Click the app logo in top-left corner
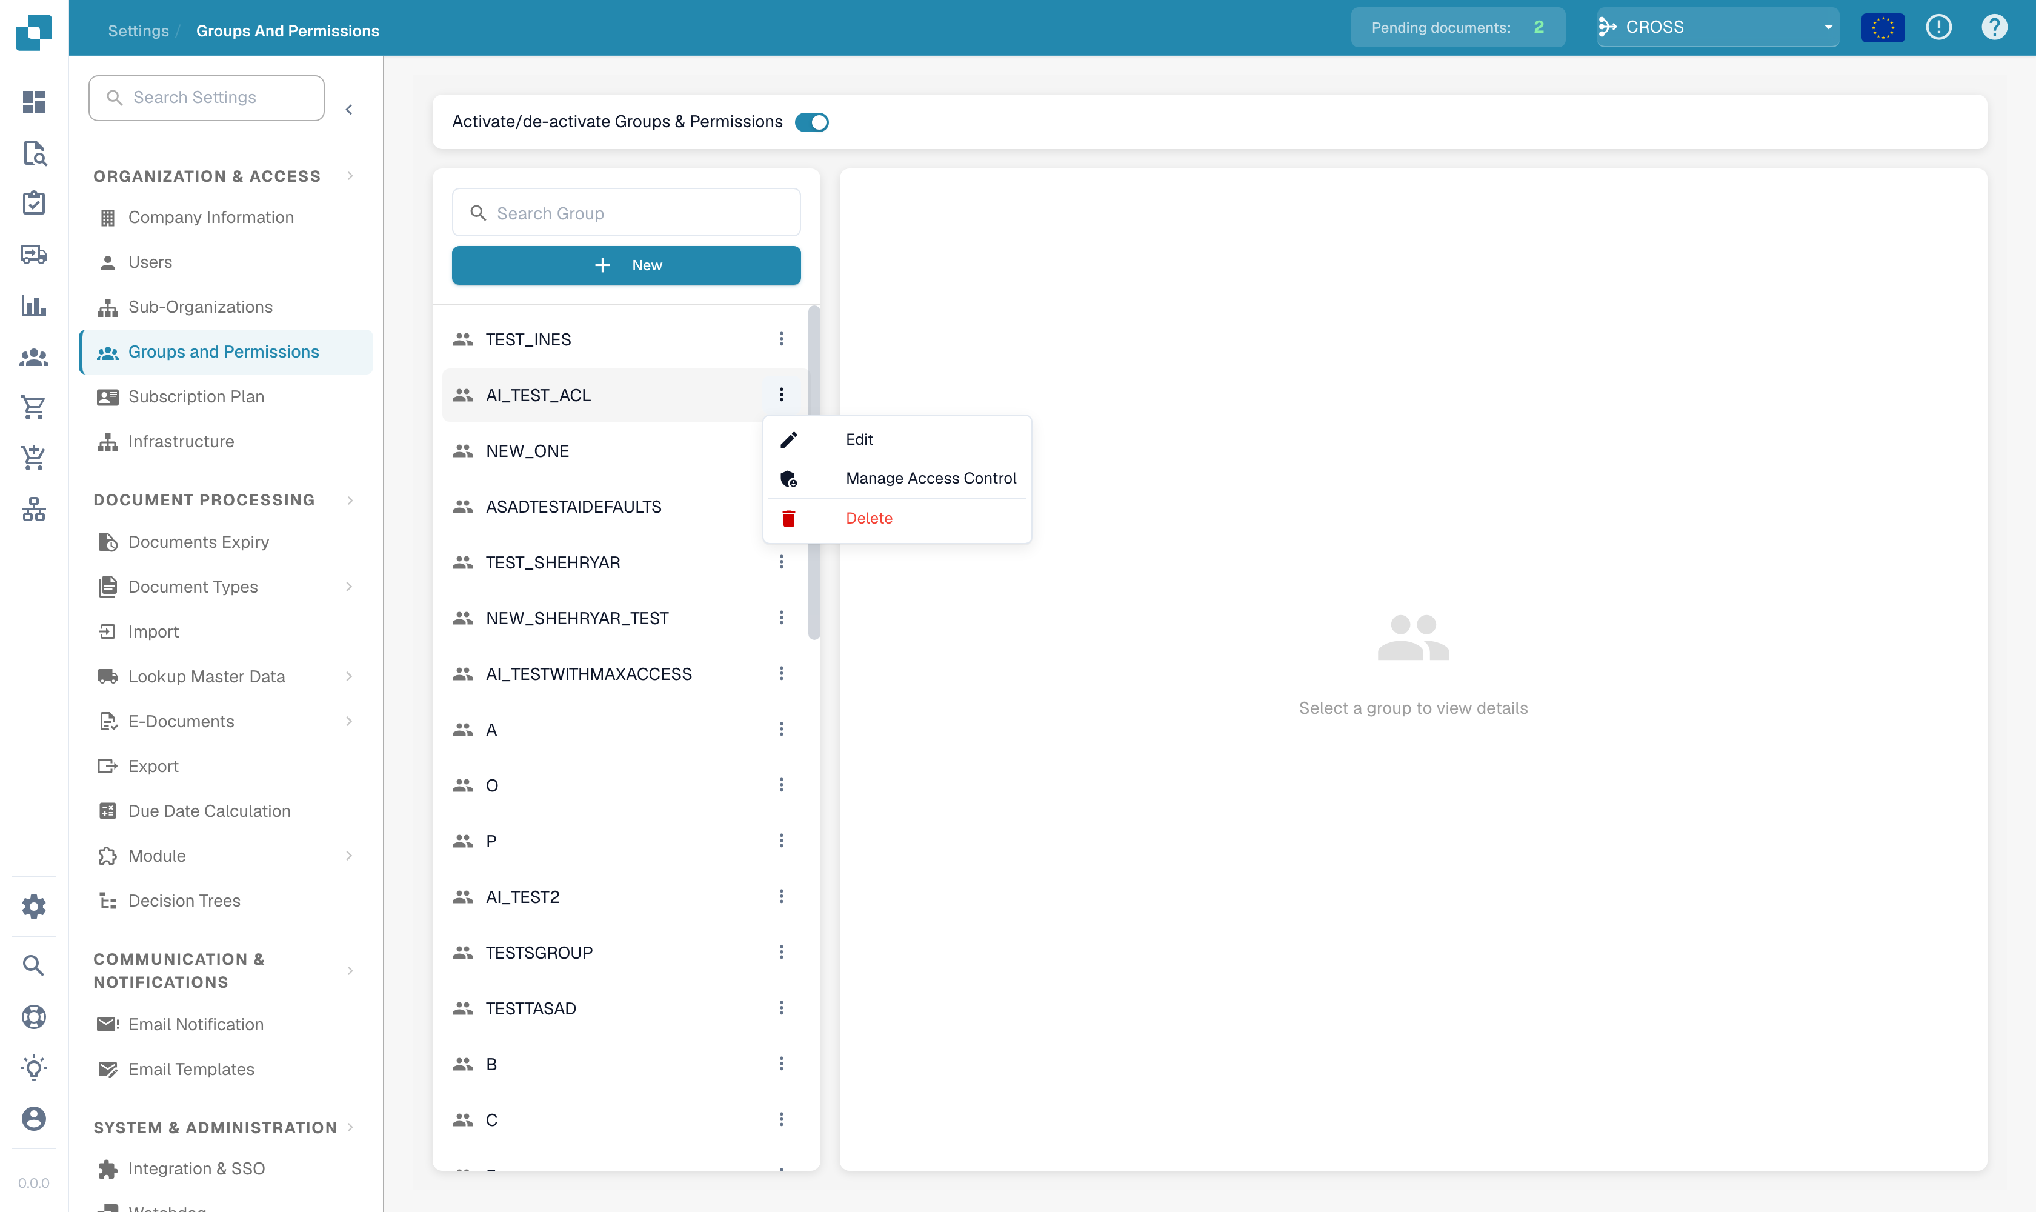Image resolution: width=2036 pixels, height=1212 pixels. pyautogui.click(x=33, y=32)
